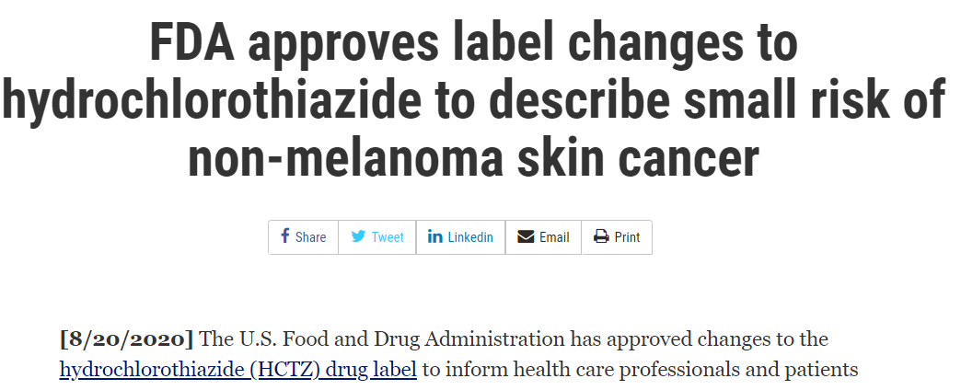Click the Twitter bird icon
The image size is (961, 390).
(359, 236)
